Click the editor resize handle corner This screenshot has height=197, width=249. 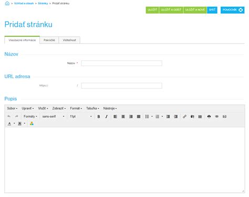tap(243, 191)
